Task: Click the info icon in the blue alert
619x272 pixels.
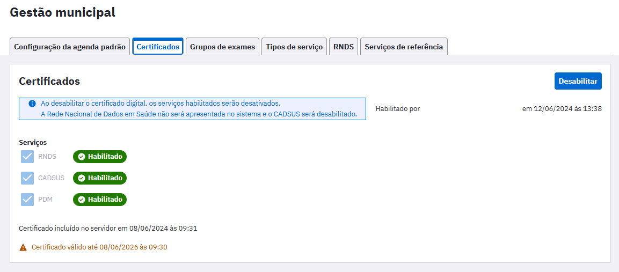Action: [32, 104]
